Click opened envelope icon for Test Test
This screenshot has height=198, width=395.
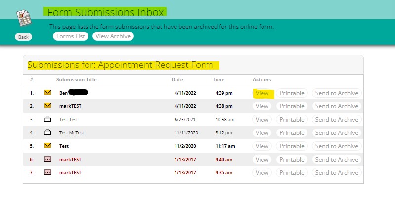coord(48,119)
